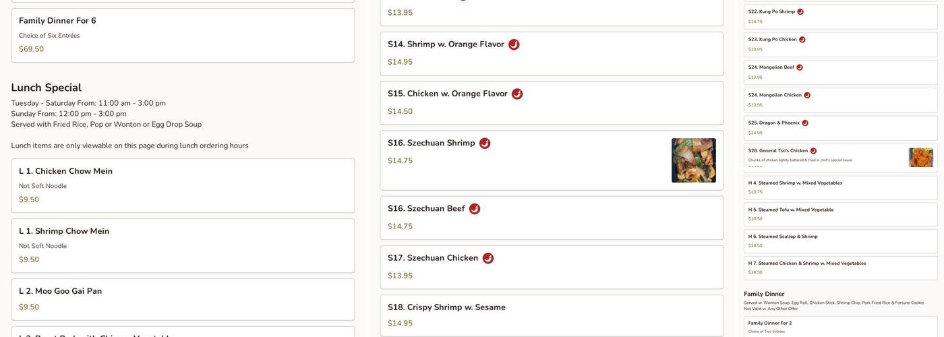Screen dimensions: 944x337
Task: Open General Tso's Chicken thumbnail image
Action: (x=920, y=158)
